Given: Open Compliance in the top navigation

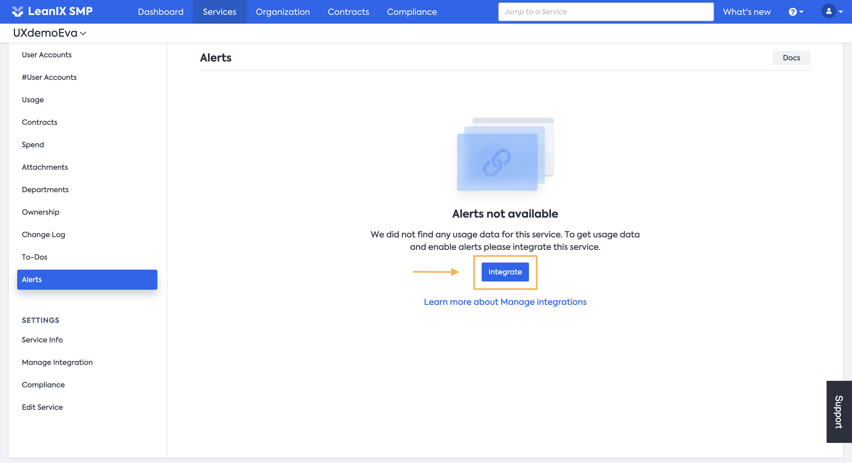Looking at the screenshot, I should [412, 12].
